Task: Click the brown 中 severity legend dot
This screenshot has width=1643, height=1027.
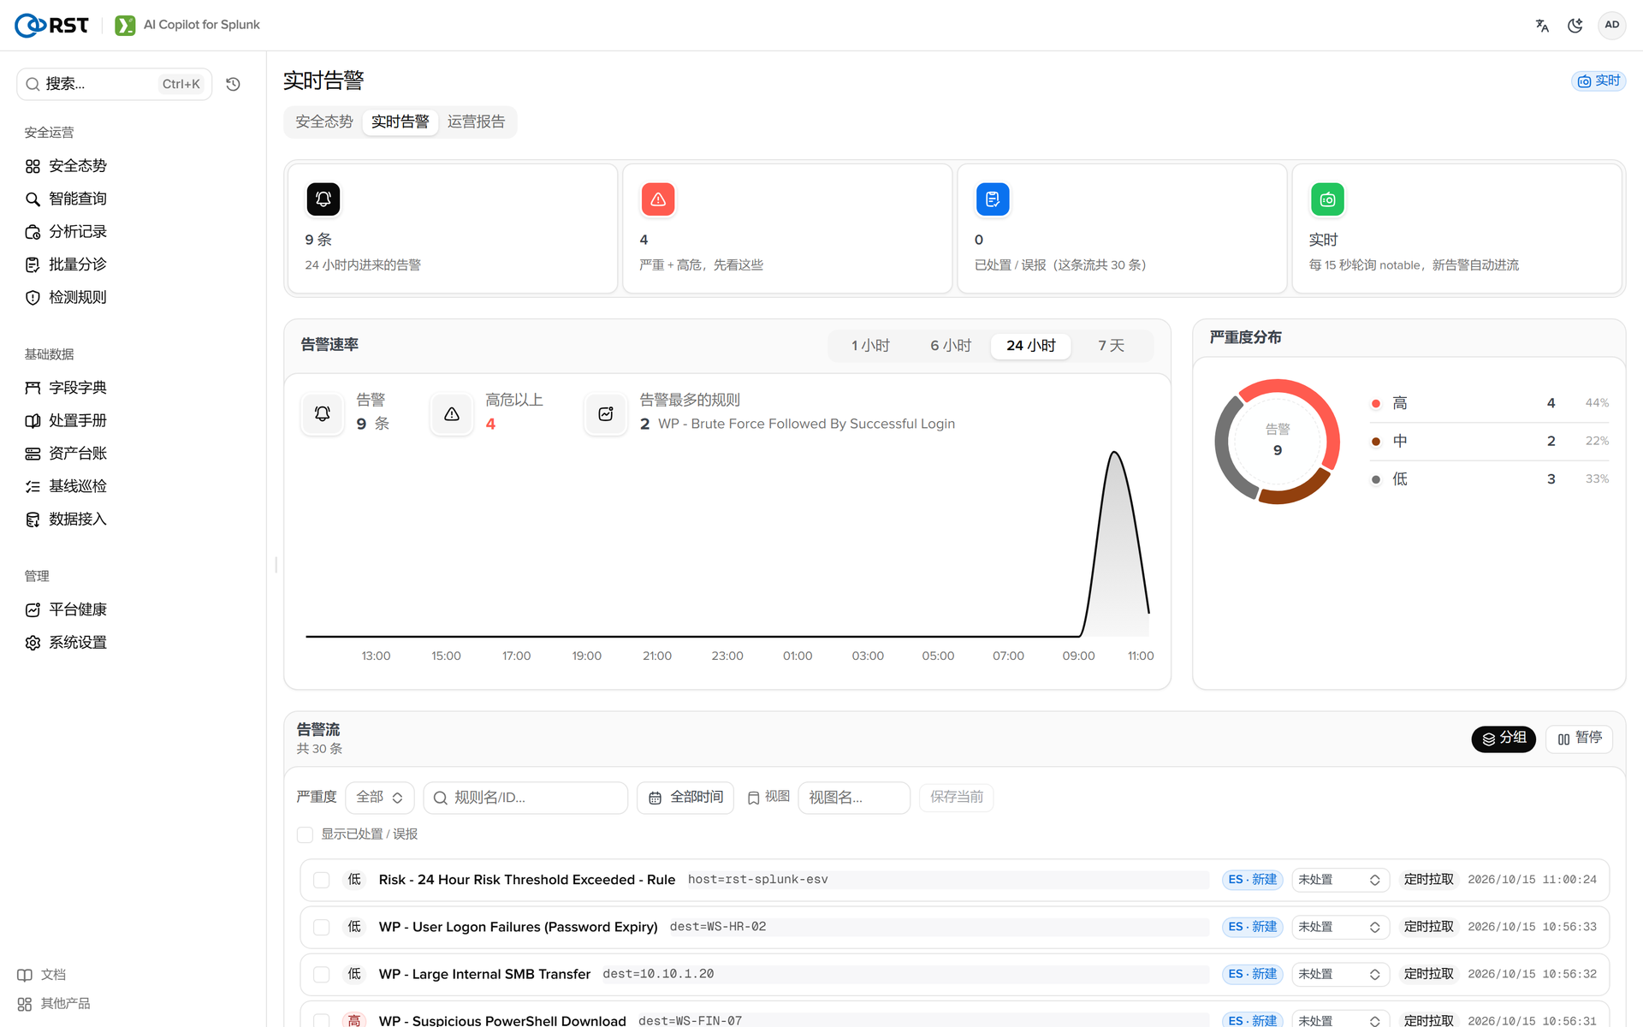Action: [x=1376, y=442]
